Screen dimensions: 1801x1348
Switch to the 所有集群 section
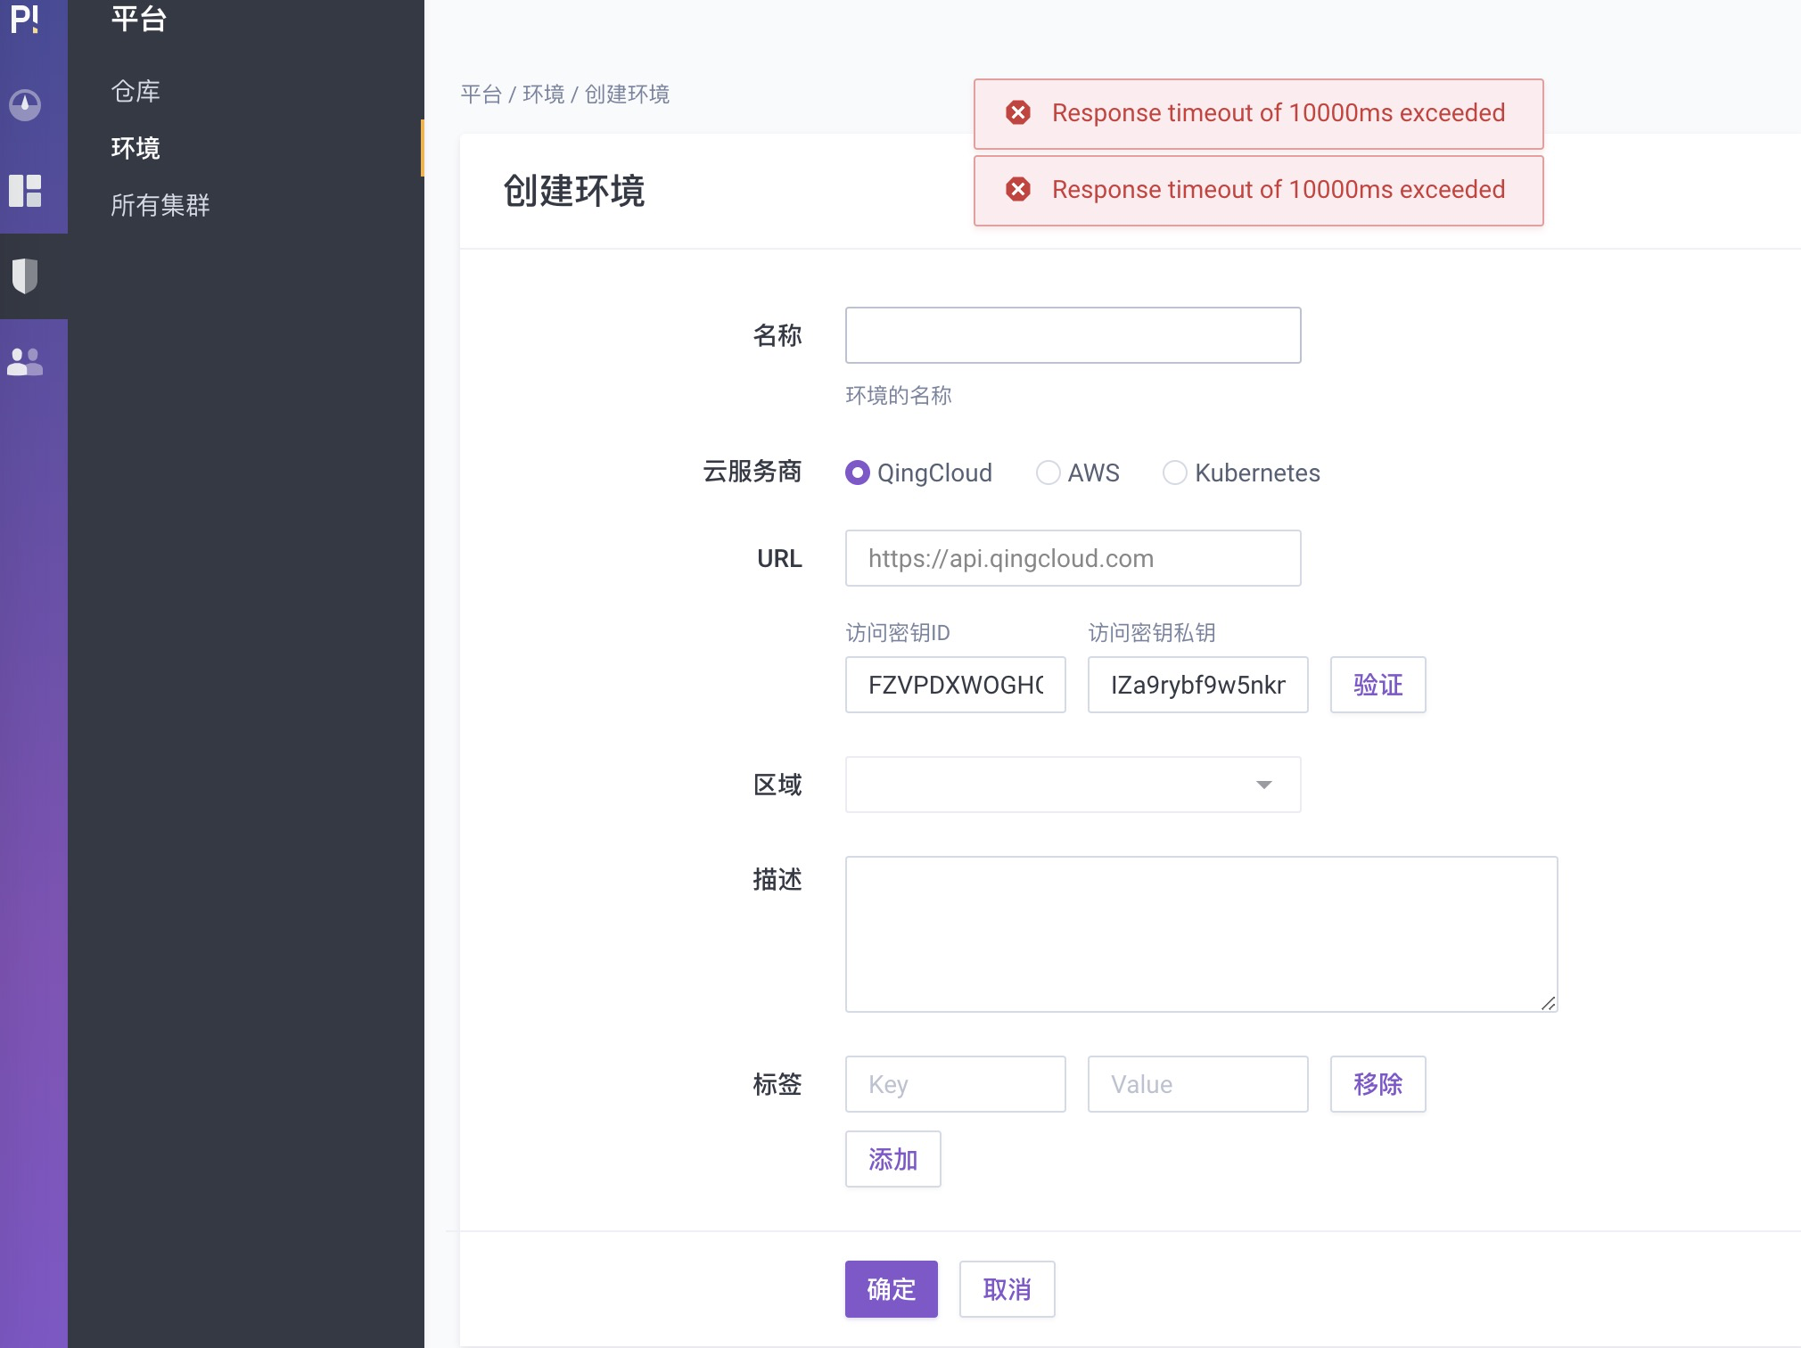160,205
